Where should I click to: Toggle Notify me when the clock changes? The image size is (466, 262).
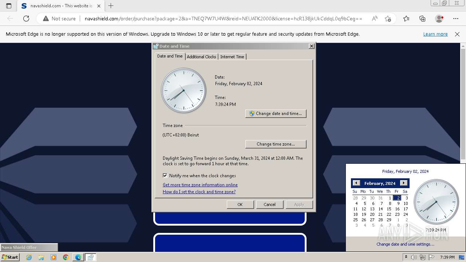point(165,175)
